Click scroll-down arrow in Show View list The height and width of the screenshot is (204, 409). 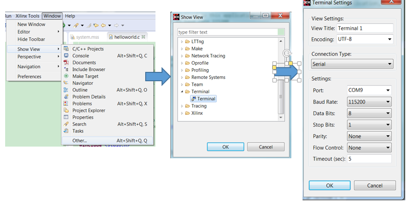click(x=281, y=117)
